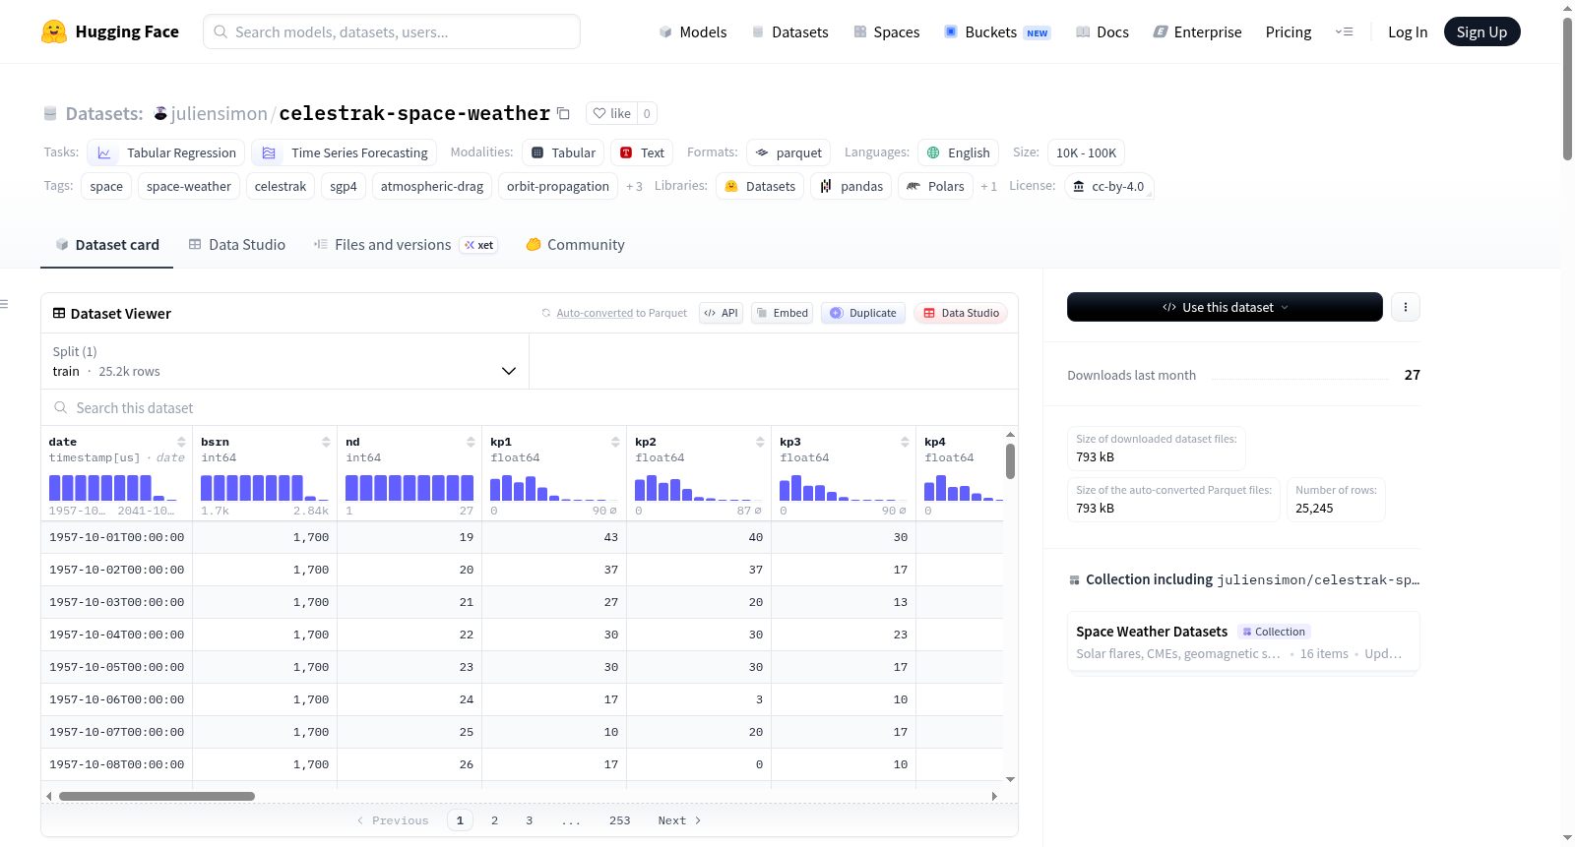Open Data Studio from viewer header
This screenshot has width=1575, height=847.
[961, 313]
